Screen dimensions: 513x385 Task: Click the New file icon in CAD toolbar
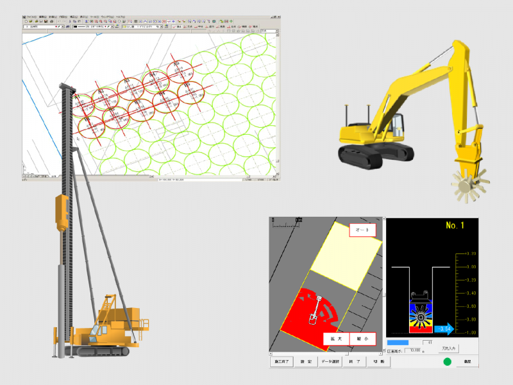26,21
